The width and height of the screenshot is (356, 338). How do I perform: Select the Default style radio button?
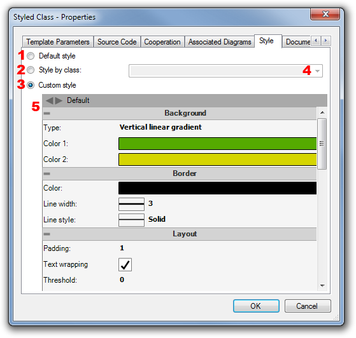[x=31, y=56]
